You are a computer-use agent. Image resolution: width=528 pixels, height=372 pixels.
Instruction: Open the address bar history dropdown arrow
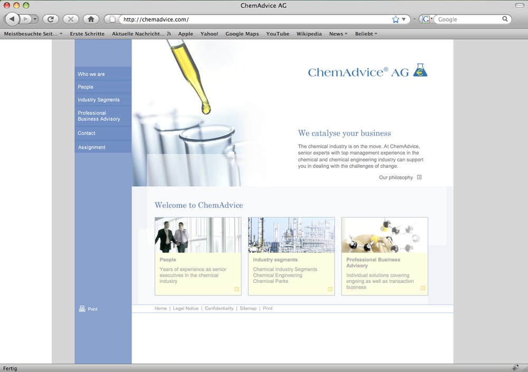point(404,19)
